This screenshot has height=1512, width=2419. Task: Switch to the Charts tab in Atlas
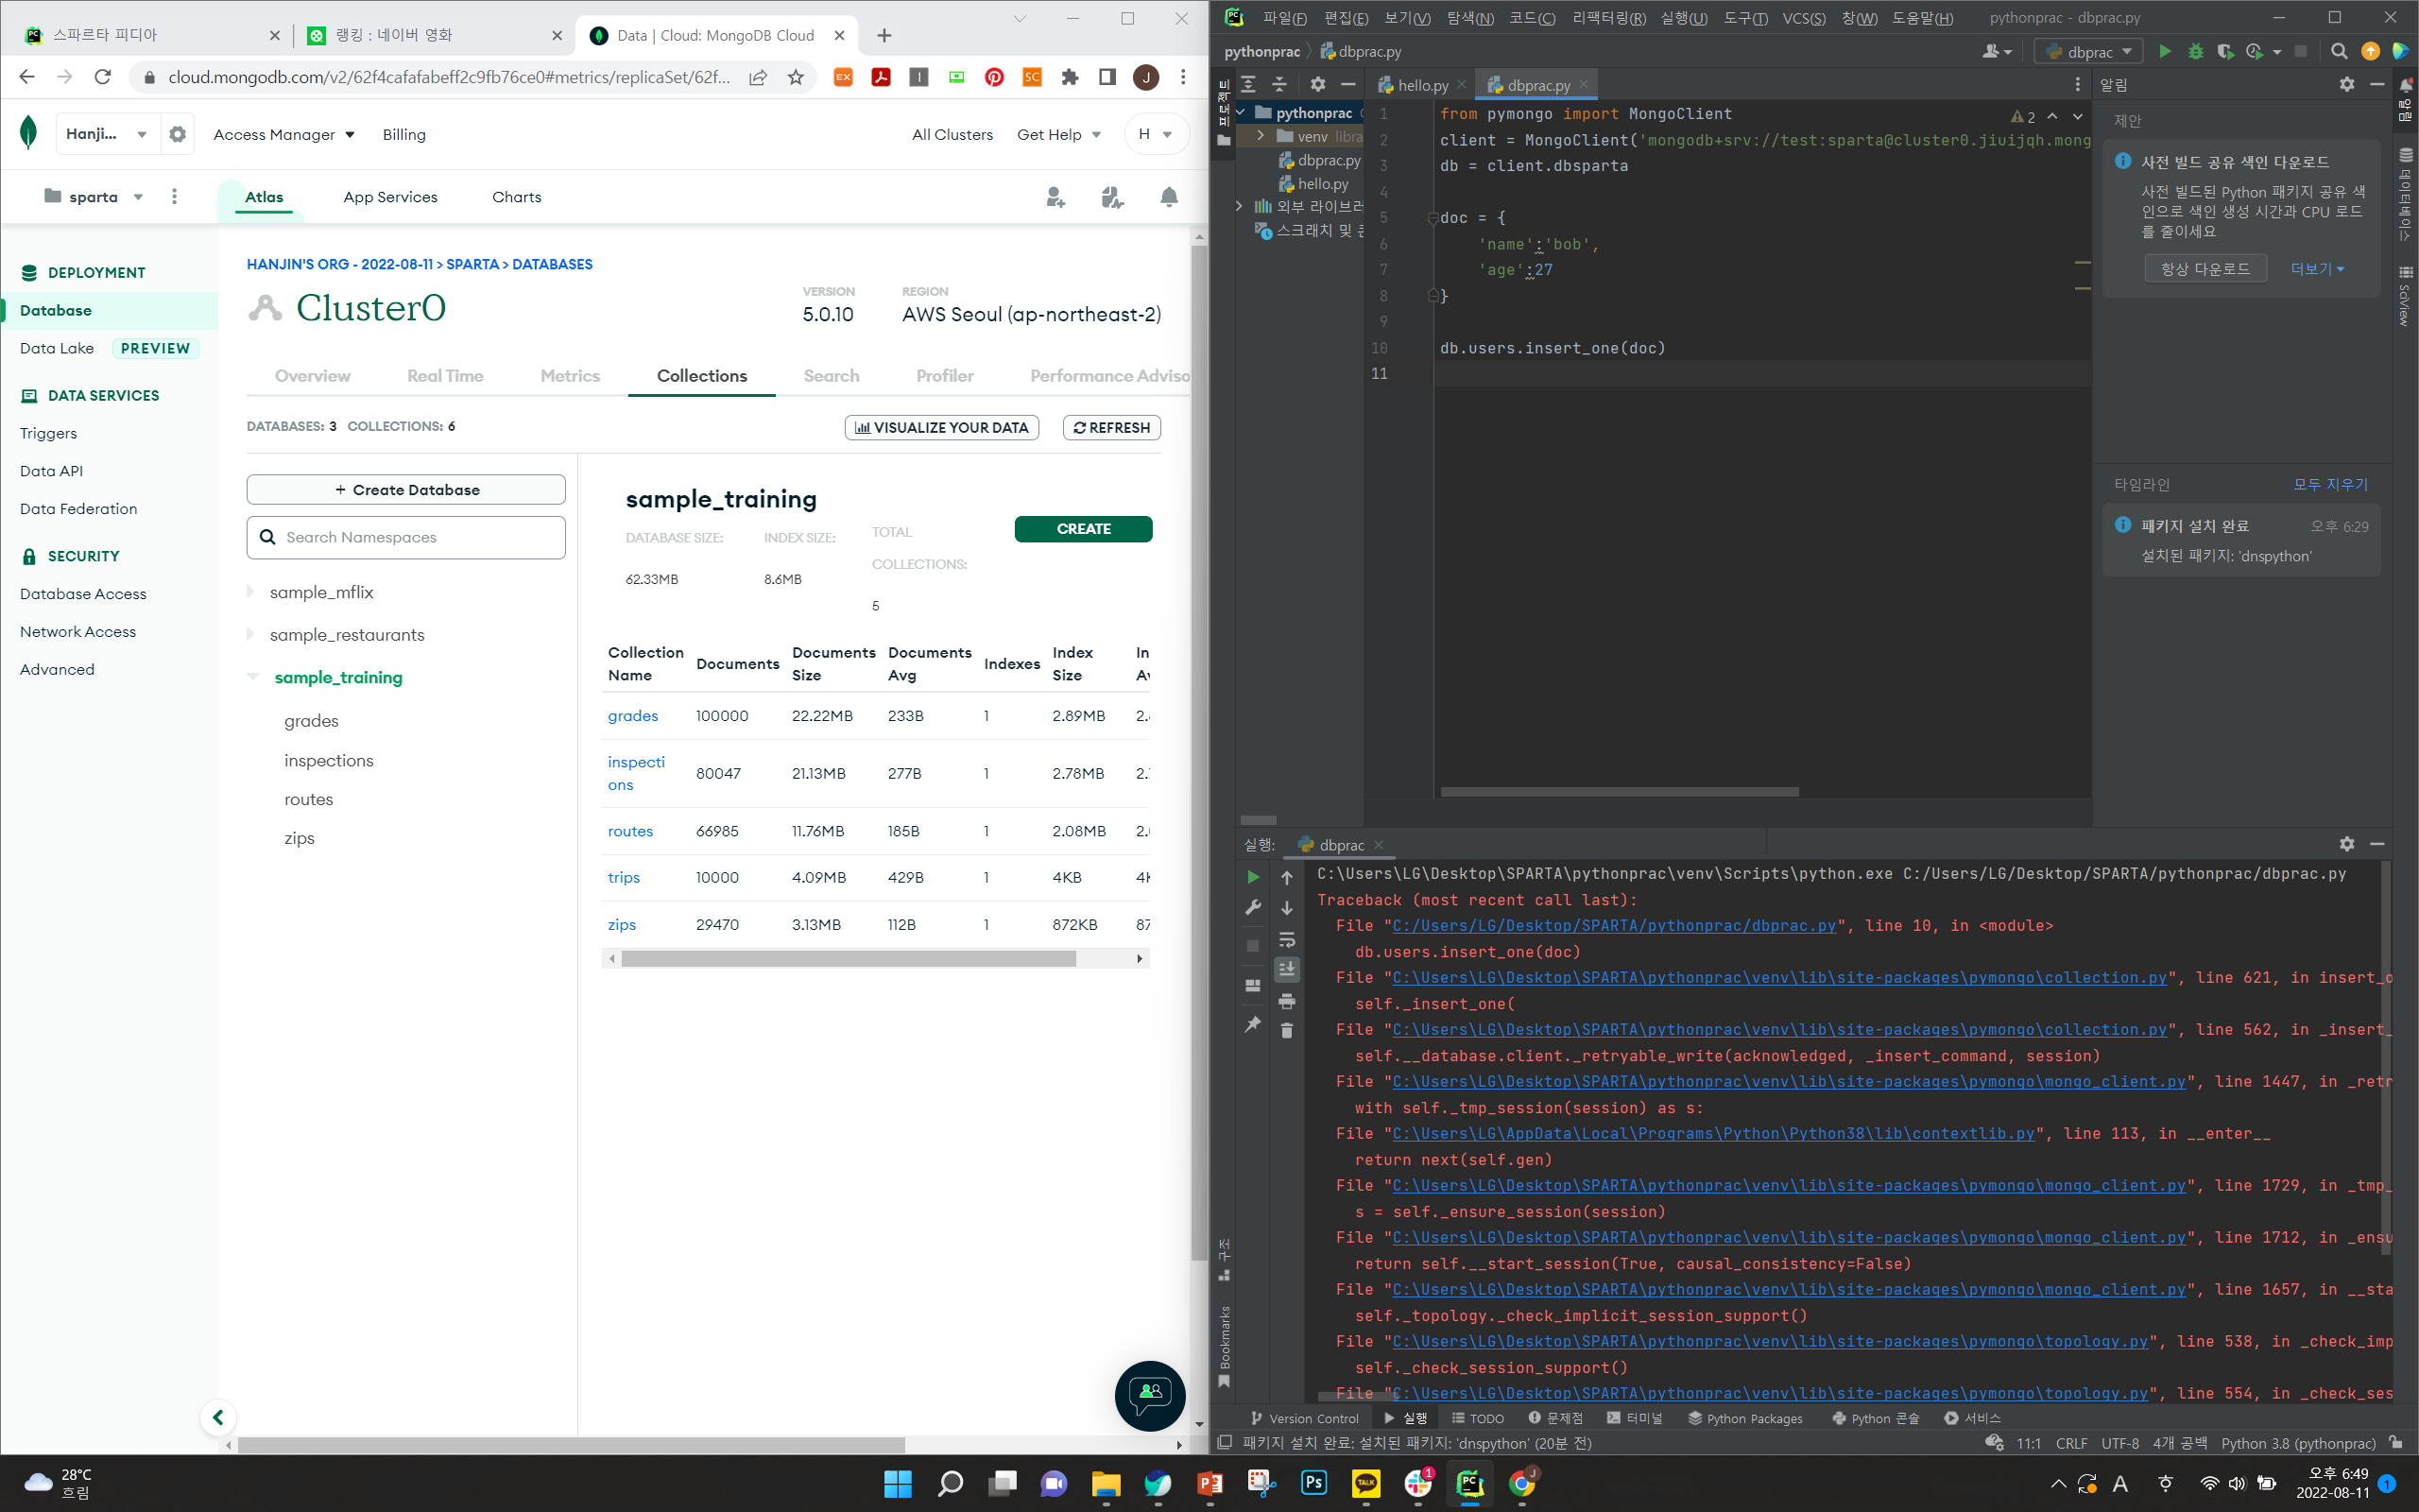point(517,197)
